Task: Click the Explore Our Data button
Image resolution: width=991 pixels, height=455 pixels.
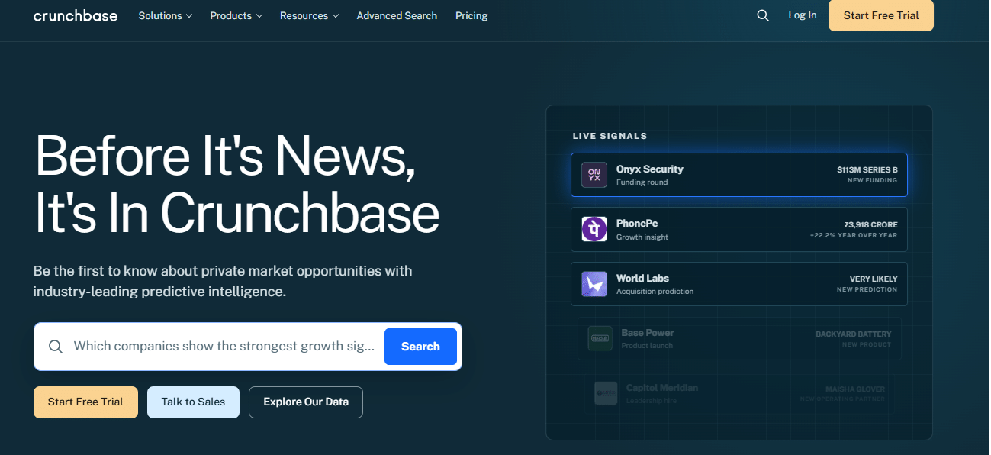Action: click(x=306, y=402)
